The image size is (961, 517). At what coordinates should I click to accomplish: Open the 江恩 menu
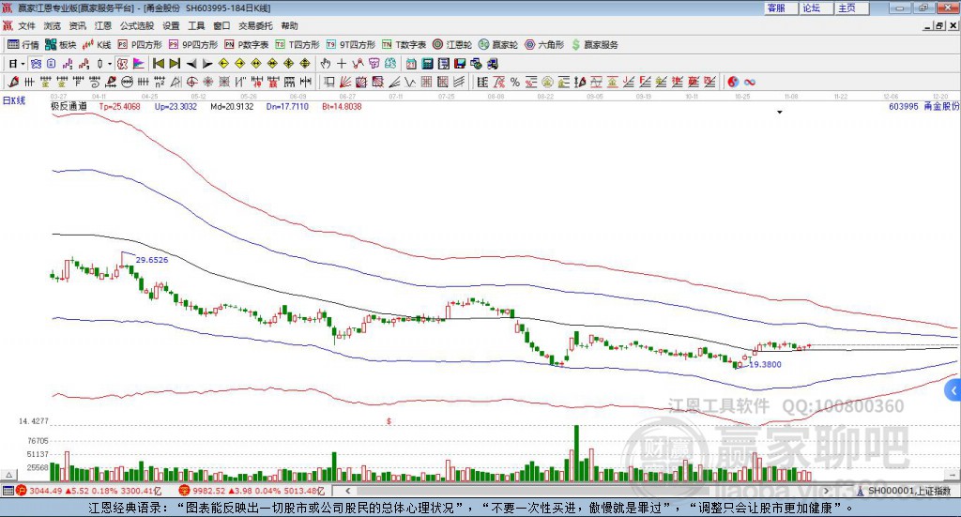[103, 25]
